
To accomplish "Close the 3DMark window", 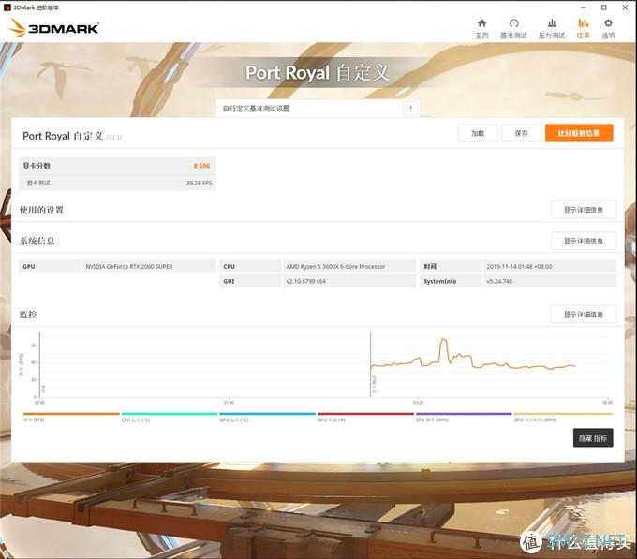I will tap(625, 7).
